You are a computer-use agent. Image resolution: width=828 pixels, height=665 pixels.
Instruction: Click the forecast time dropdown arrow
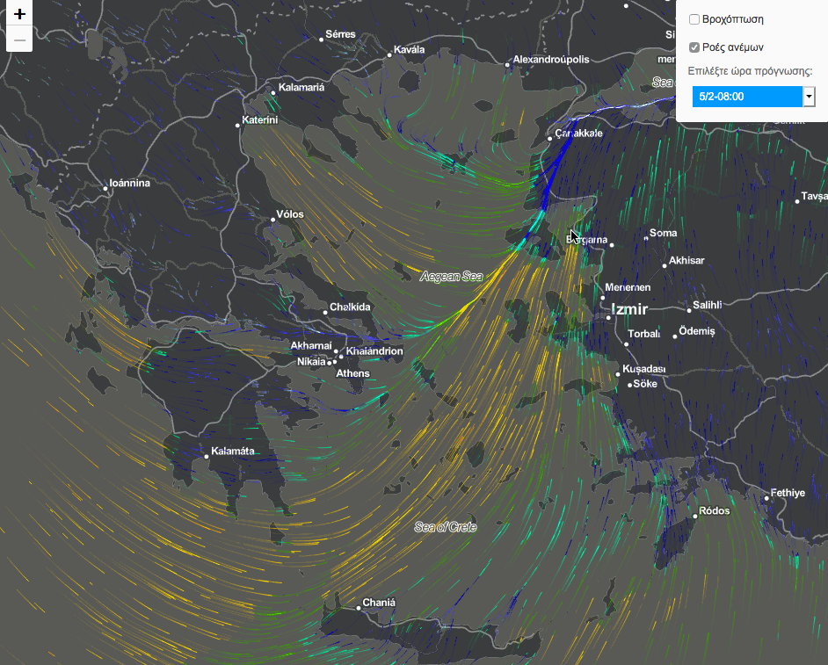(809, 96)
